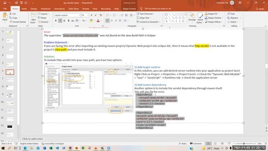Adjust the zoom slider in the status bar
Screen dimensions: 268x151
tap(244, 143)
